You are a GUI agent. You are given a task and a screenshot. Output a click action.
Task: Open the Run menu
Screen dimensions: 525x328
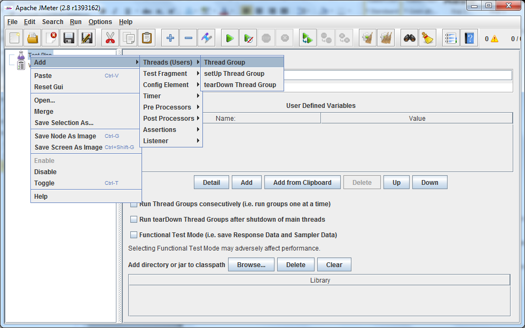76,22
